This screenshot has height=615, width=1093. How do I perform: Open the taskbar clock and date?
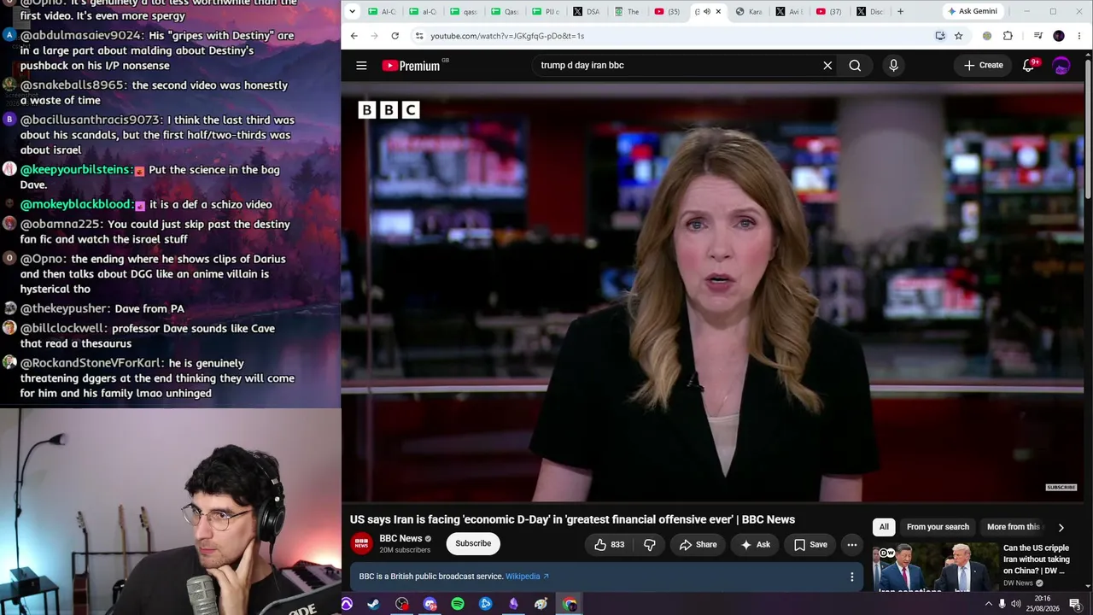[1043, 604]
